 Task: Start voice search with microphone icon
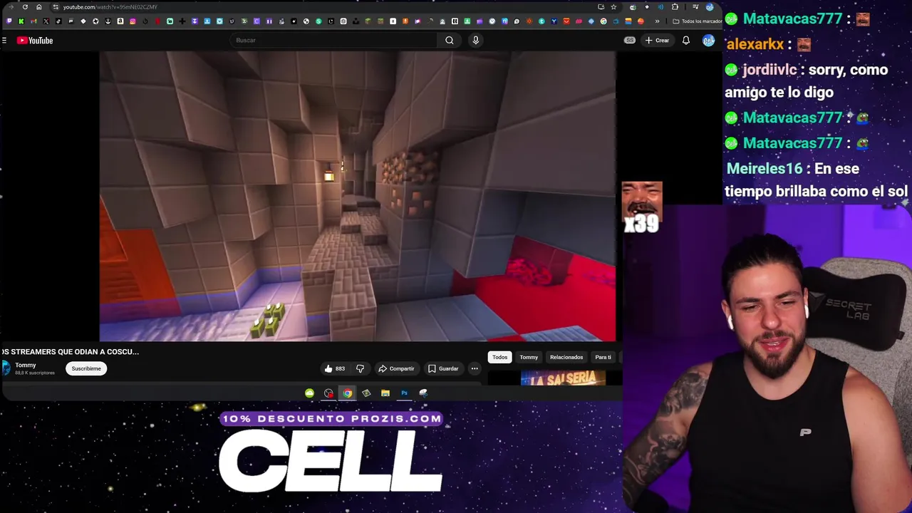point(475,41)
